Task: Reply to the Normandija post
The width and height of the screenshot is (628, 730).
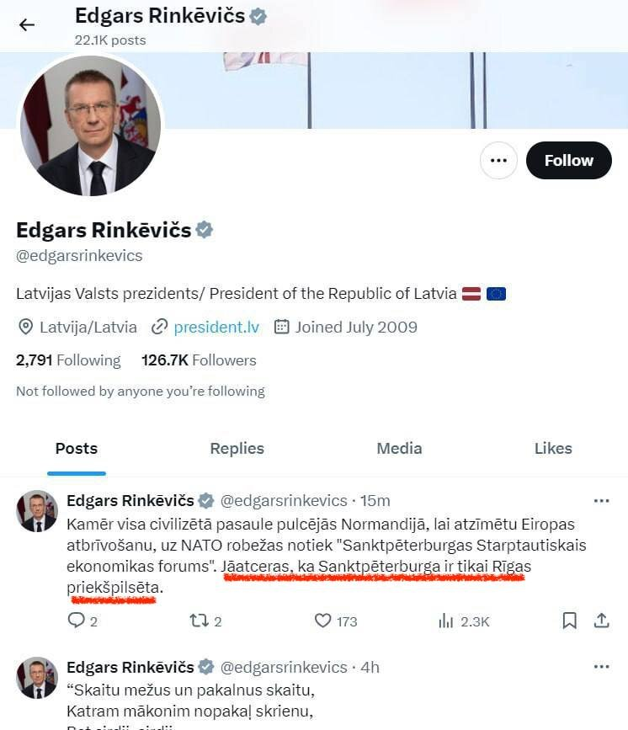Action: click(x=77, y=621)
